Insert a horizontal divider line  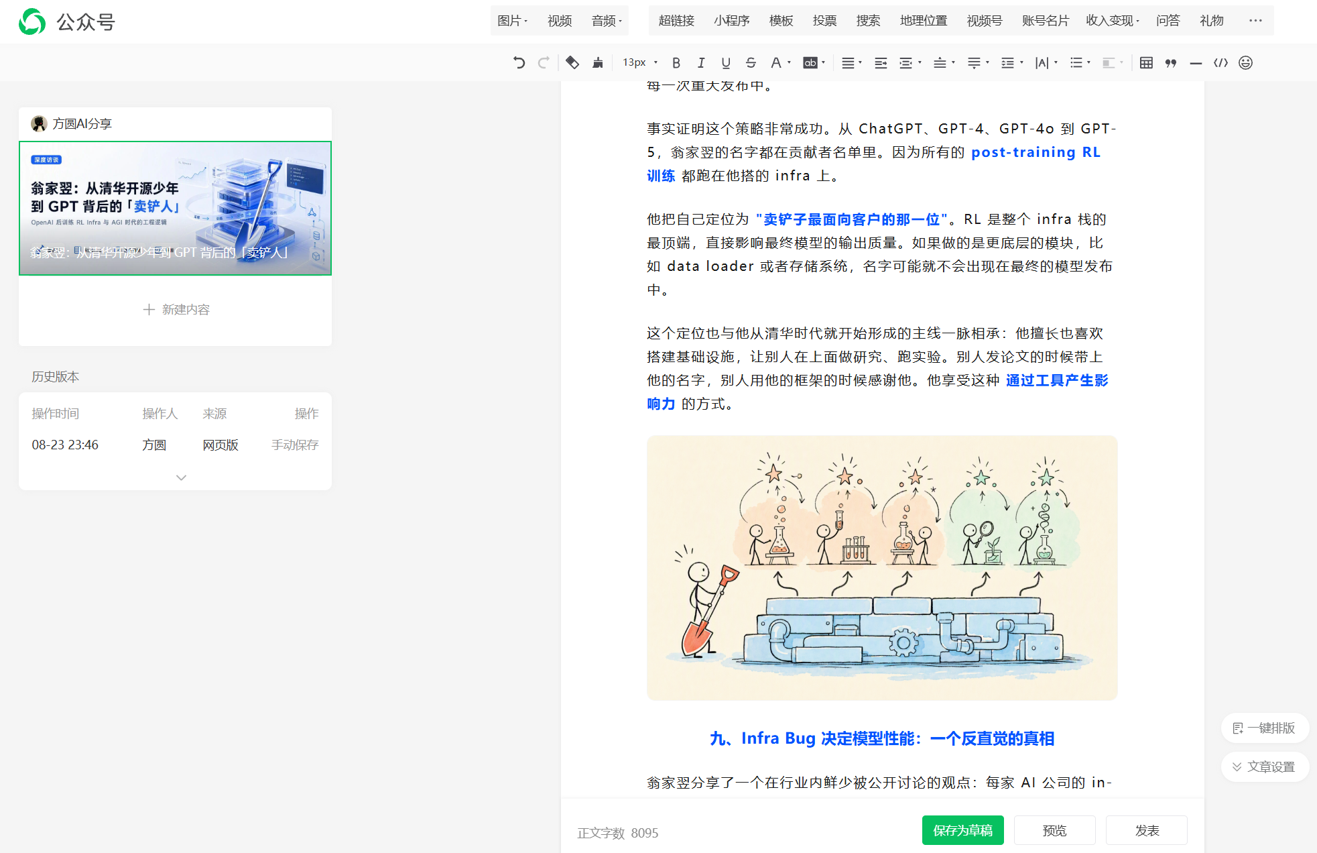pos(1196,62)
